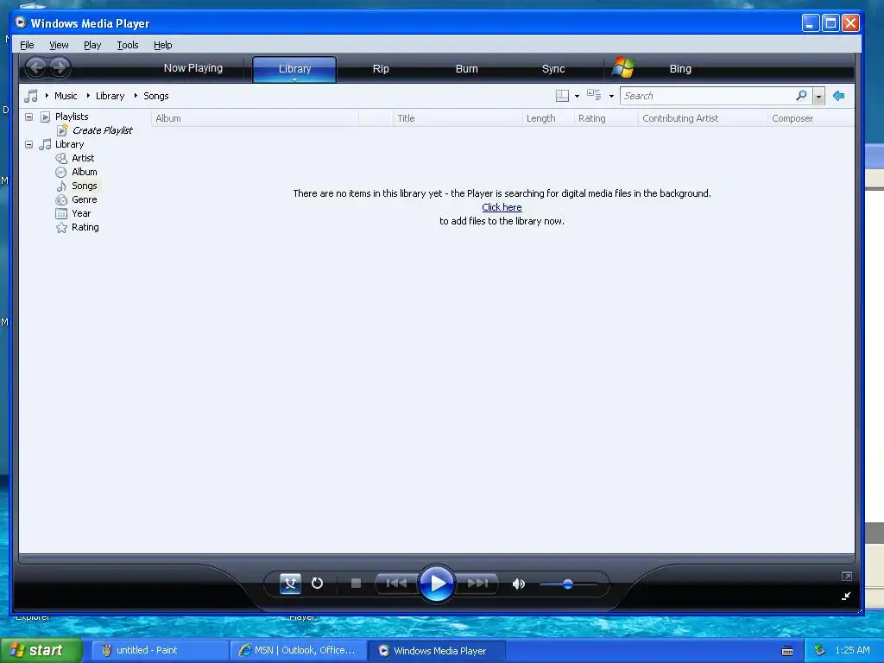Open the Library tab dropdown arrow
This screenshot has height=663, width=884.
pos(294,80)
